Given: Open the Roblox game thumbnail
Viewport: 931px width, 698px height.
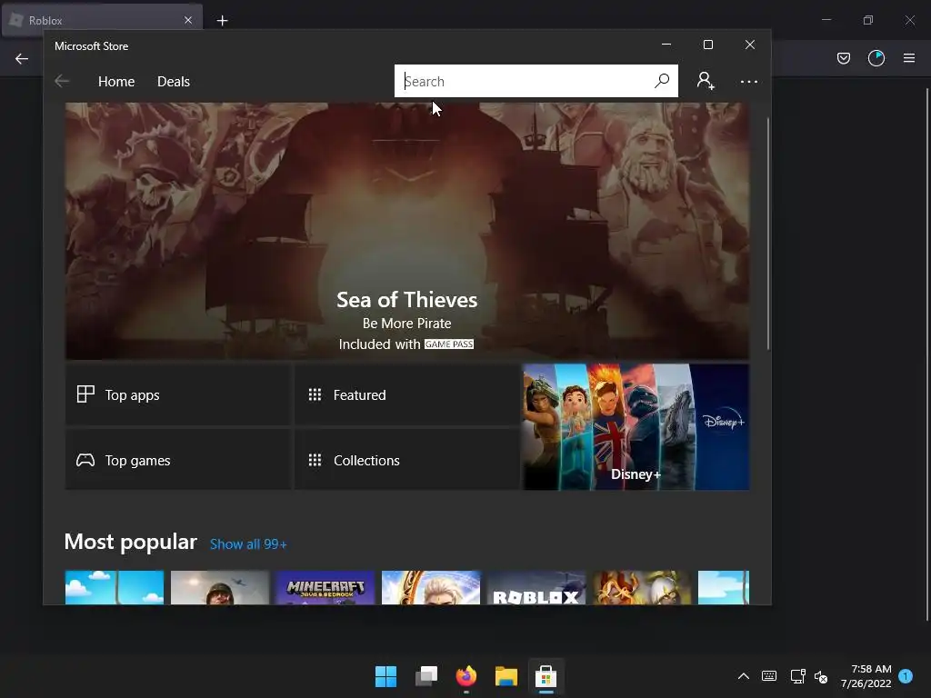Looking at the screenshot, I should tap(536, 588).
